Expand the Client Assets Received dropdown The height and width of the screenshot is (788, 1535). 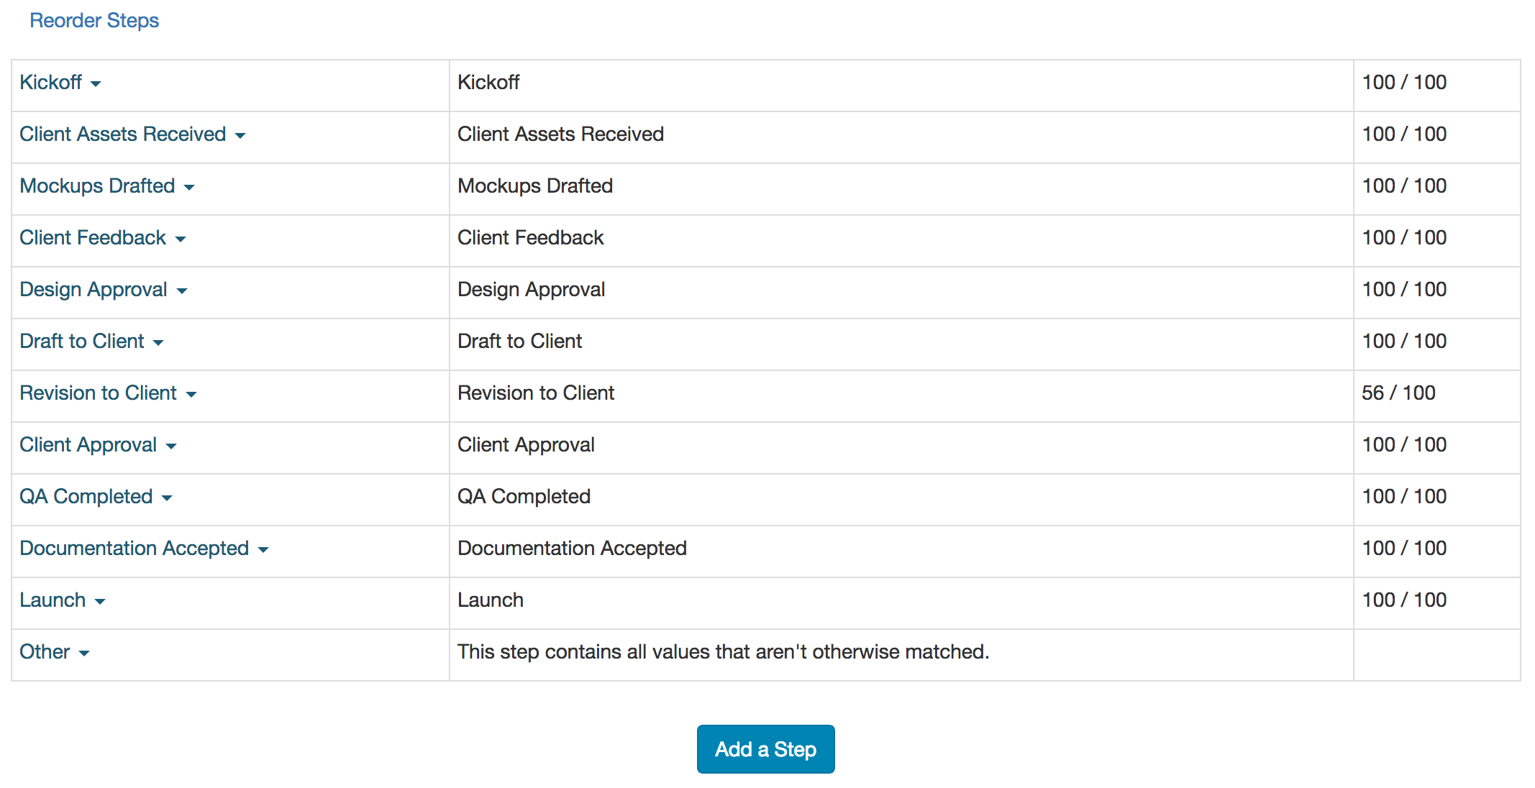coord(132,134)
